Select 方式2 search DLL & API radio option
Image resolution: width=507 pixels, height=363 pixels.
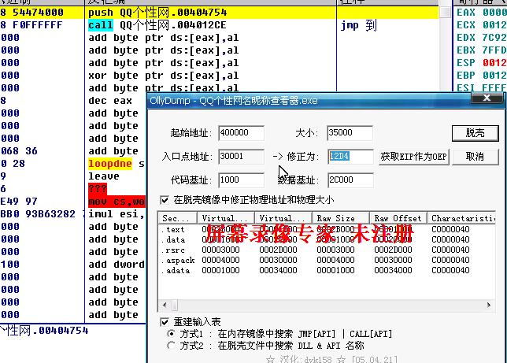[172, 346]
